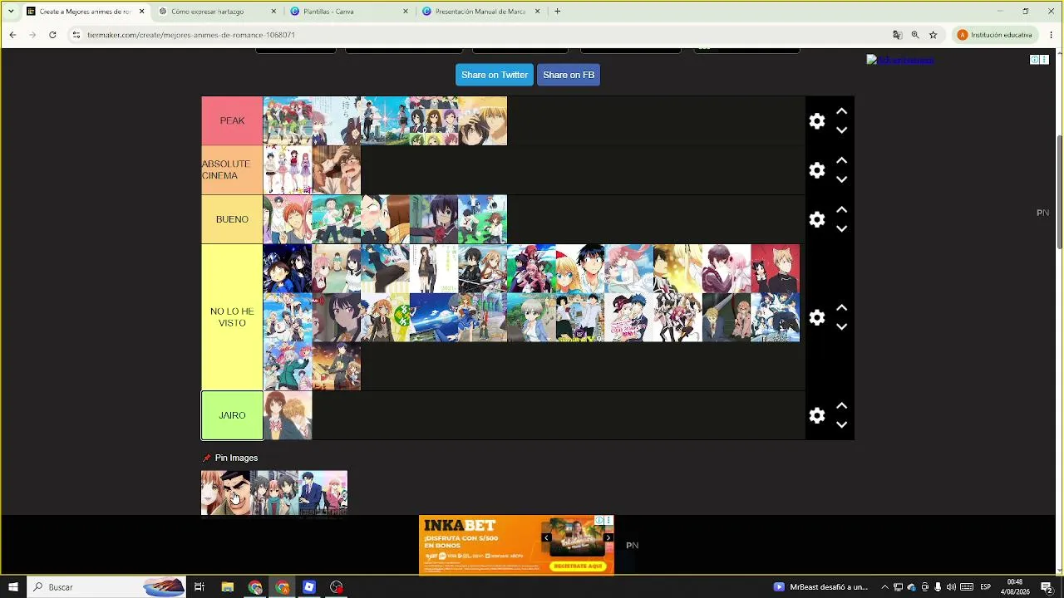Click REGISTRATE AQUI on the Inkabet ad
The height and width of the screenshot is (598, 1064).
[x=578, y=566]
